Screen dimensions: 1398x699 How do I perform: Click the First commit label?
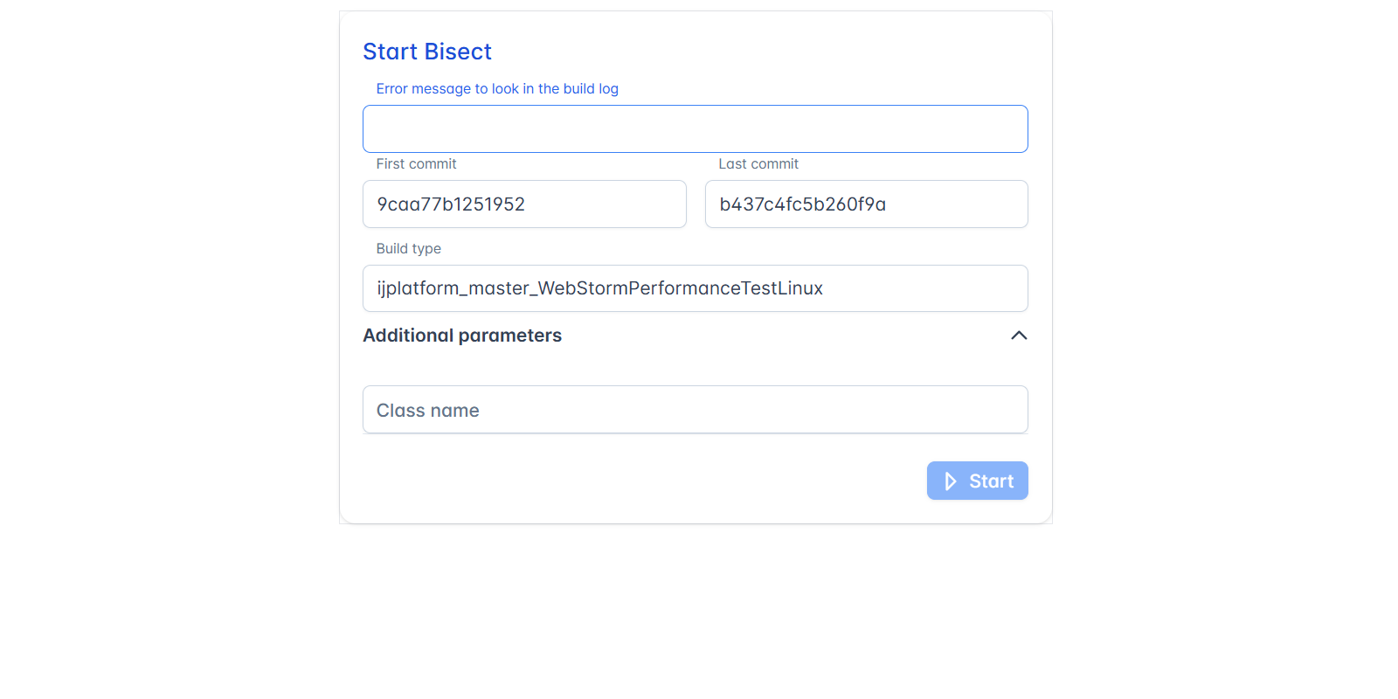[x=416, y=164]
